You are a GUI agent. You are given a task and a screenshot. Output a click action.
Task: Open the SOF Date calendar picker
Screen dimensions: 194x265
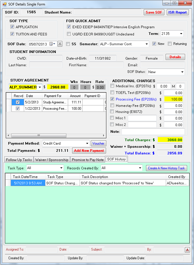click(x=52, y=44)
